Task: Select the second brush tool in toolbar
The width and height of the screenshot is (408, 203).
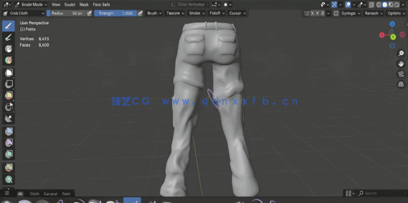Action: pos(8,37)
